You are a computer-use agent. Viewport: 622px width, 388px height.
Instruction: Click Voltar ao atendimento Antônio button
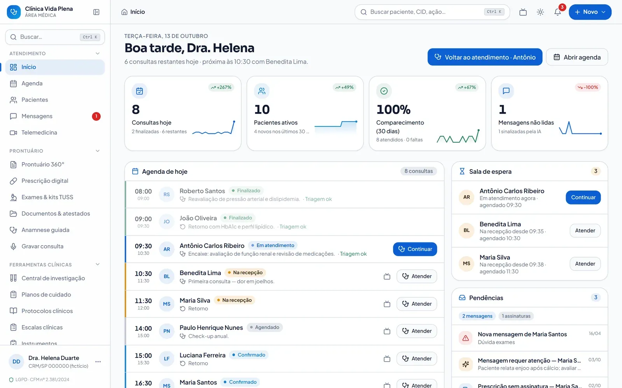click(x=485, y=57)
